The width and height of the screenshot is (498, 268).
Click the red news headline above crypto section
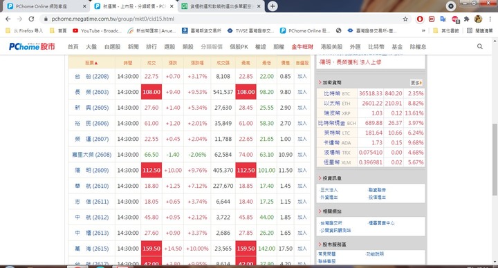coord(350,62)
